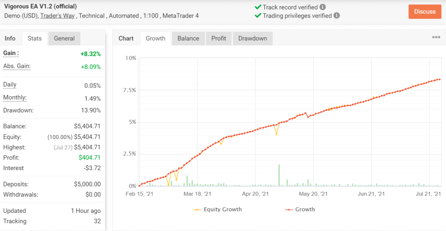This screenshot has height=231, width=446.
Task: Select the Chart tab
Action: point(126,38)
